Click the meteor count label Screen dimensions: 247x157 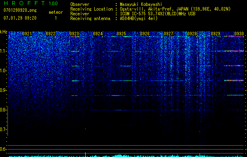tap(56, 12)
